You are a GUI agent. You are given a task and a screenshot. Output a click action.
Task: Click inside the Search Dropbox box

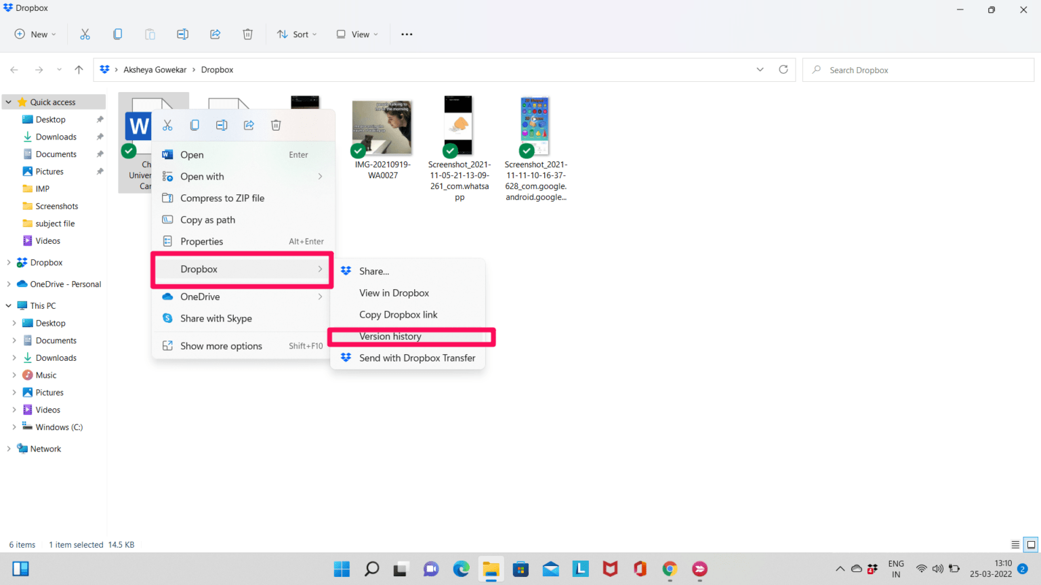point(918,69)
